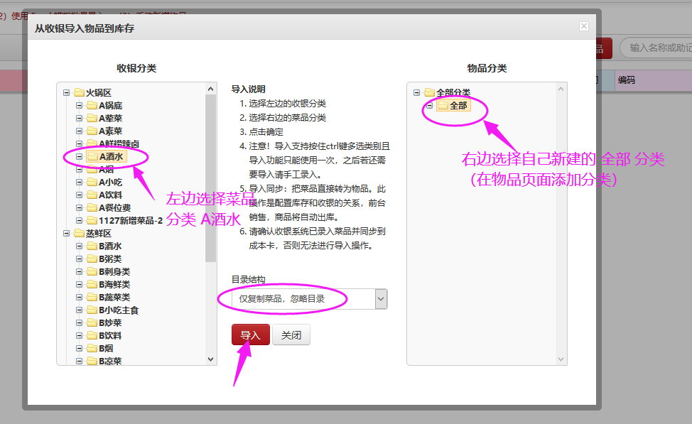The height and width of the screenshot is (424, 692).
Task: Select the A餐位费 category
Action: [115, 208]
